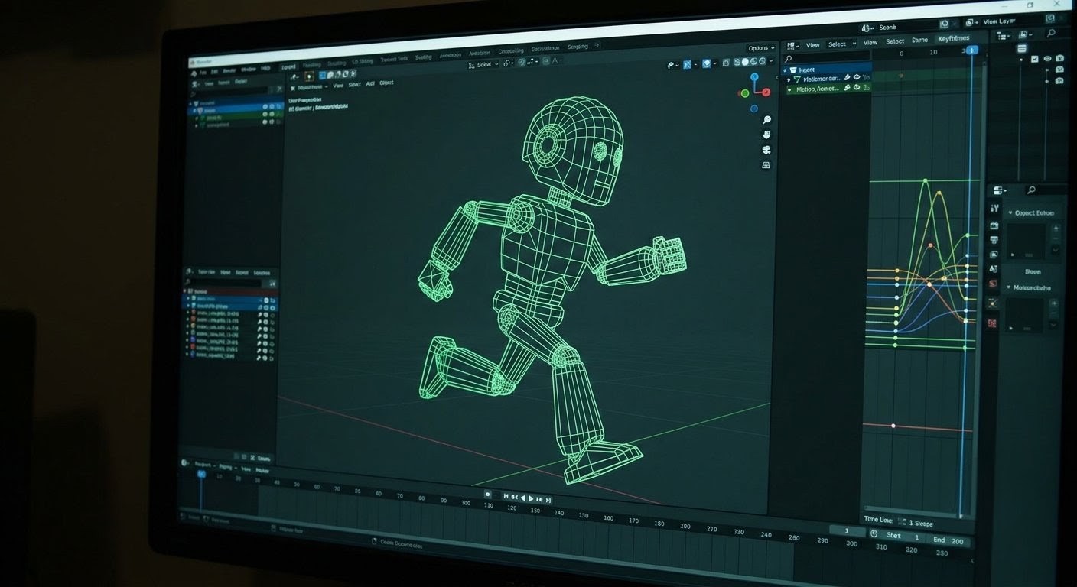Image resolution: width=1077 pixels, height=587 pixels.
Task: Toggle the checkbox in the top-right outliner first row
Action: (1034, 59)
